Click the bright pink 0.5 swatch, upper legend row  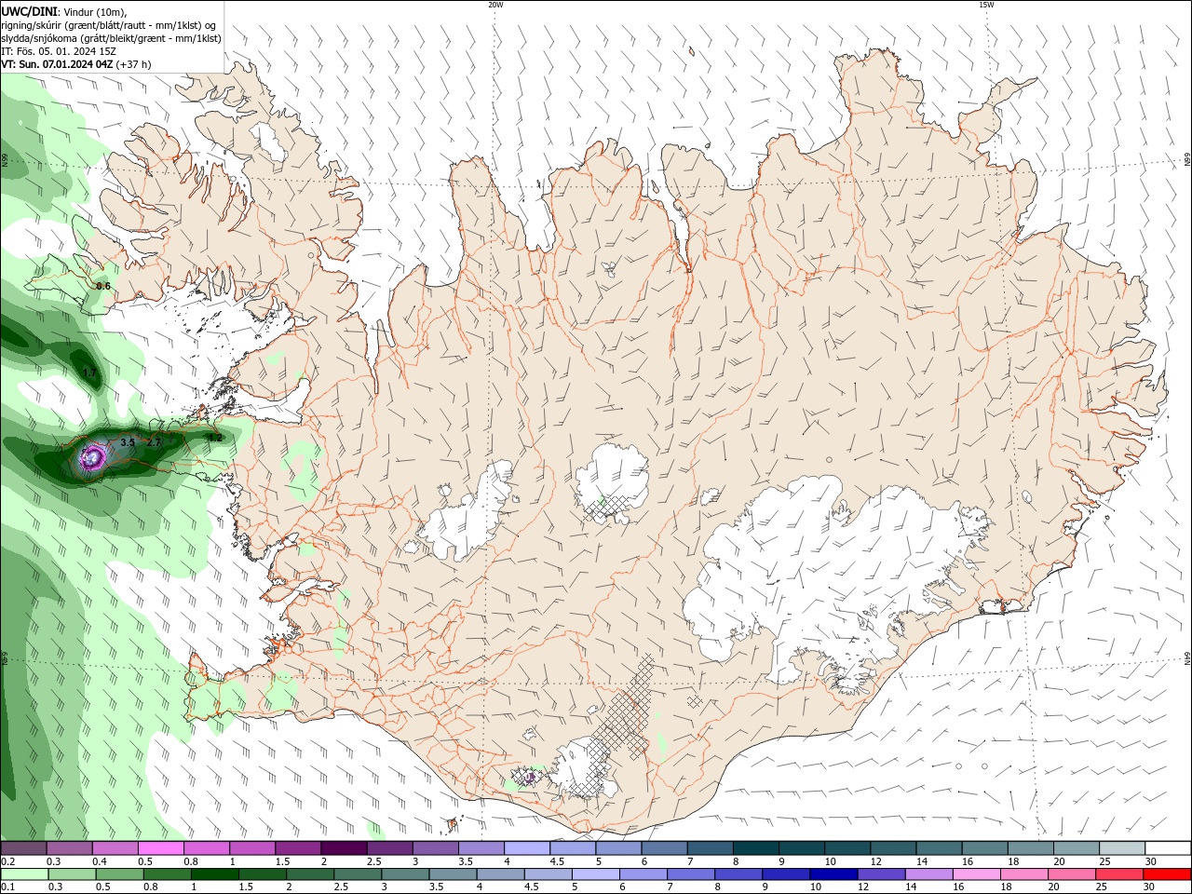[x=160, y=848]
